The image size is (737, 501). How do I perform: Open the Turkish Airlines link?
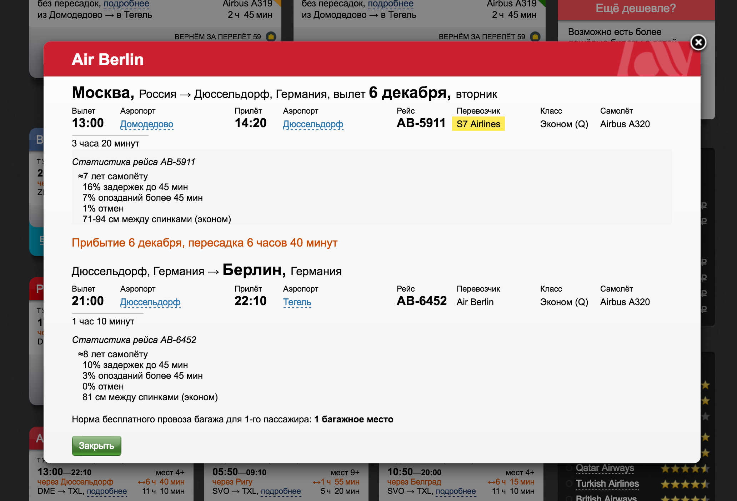tap(607, 484)
